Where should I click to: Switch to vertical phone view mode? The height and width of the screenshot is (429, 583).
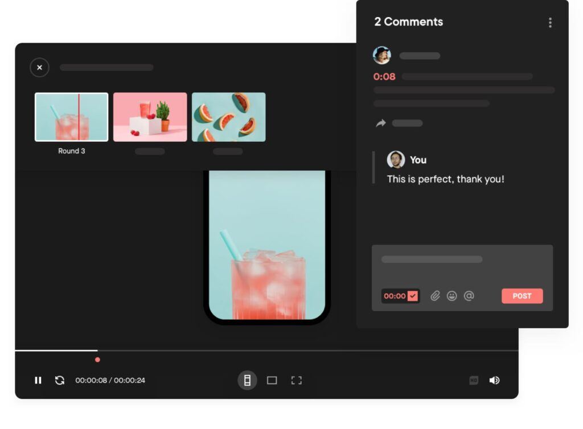click(247, 380)
